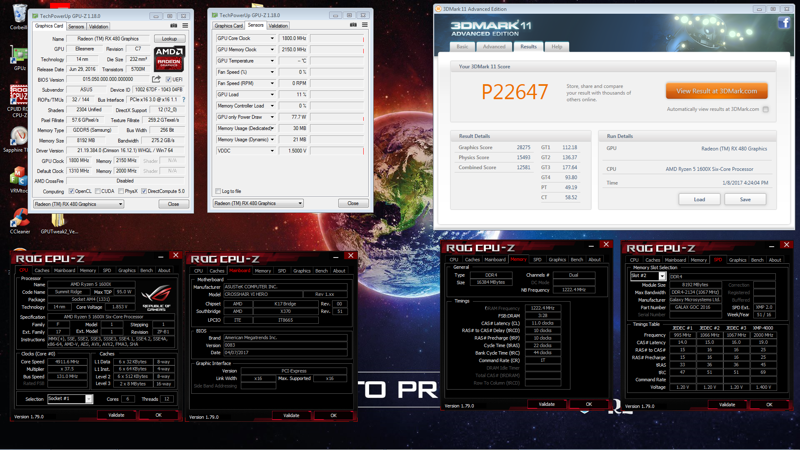The width and height of the screenshot is (800, 450).
Task: Switch to Validation tab in GPU-Z Sensors window
Action: [x=278, y=26]
